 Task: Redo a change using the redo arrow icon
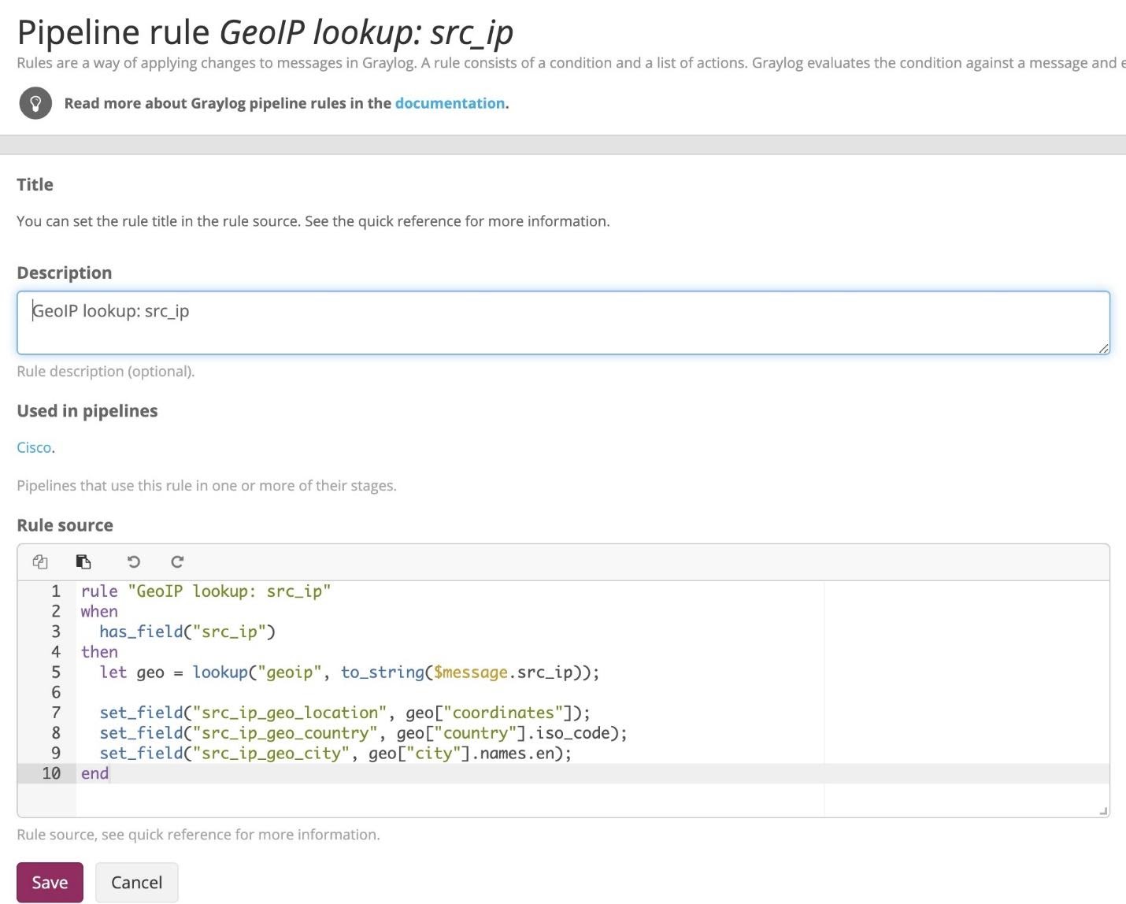177,561
